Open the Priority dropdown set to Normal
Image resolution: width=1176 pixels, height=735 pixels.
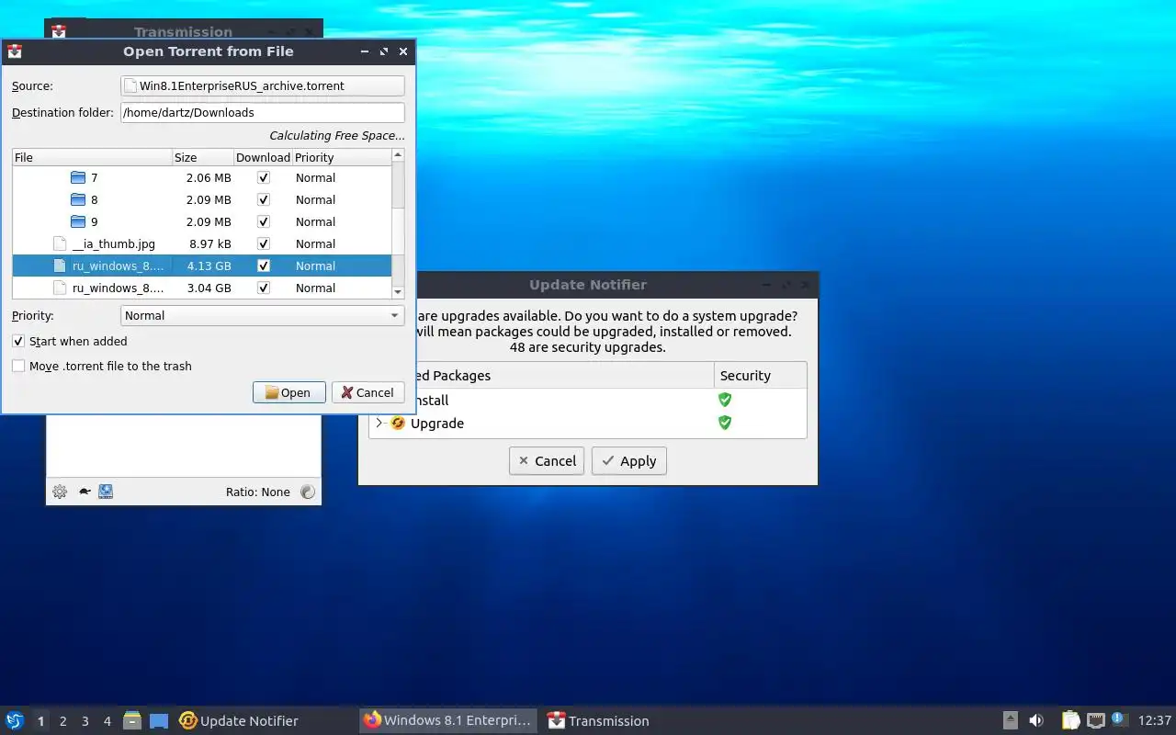pyautogui.click(x=263, y=315)
